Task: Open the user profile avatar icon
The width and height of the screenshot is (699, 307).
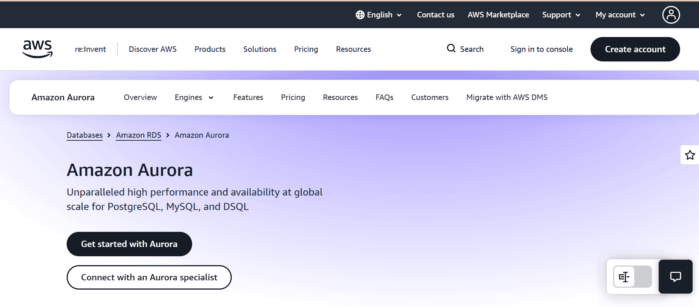Action: point(671,15)
